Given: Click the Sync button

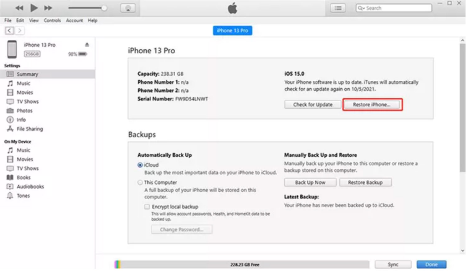Looking at the screenshot, I should point(393,264).
